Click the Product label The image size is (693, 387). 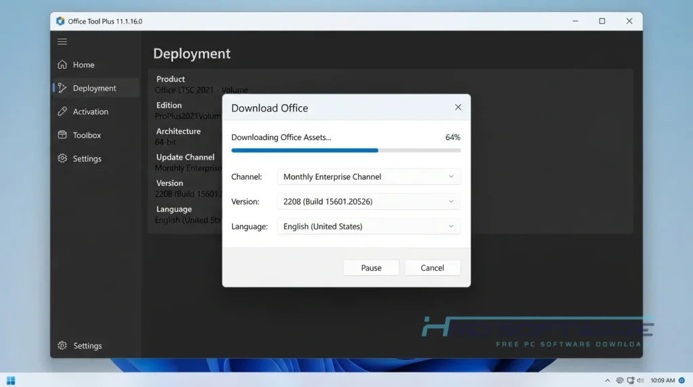[171, 79]
